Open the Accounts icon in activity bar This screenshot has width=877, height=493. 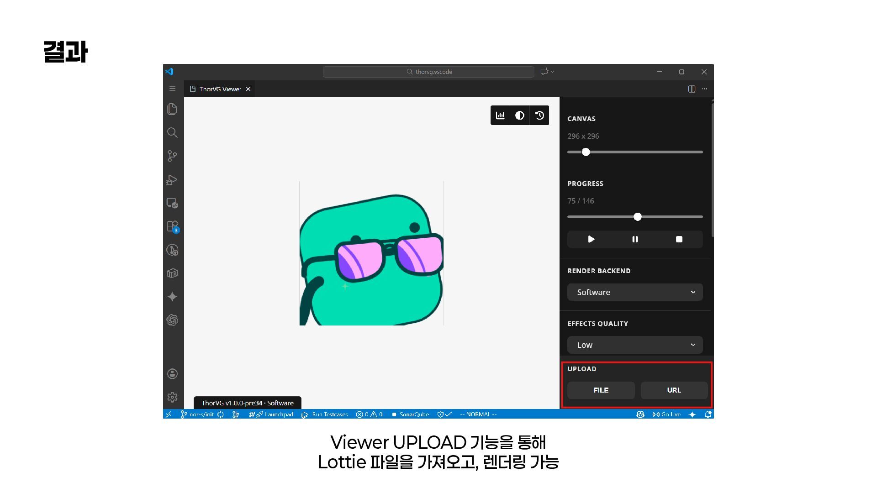172,374
